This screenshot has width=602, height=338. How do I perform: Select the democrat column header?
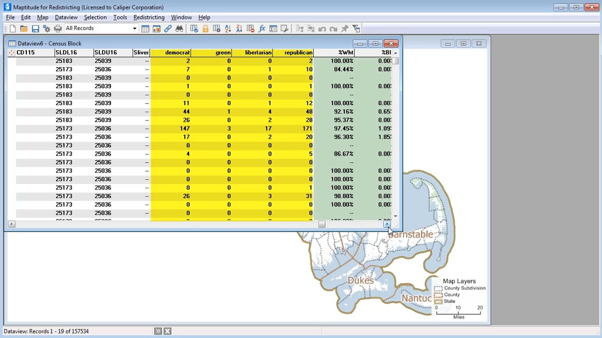tap(170, 52)
